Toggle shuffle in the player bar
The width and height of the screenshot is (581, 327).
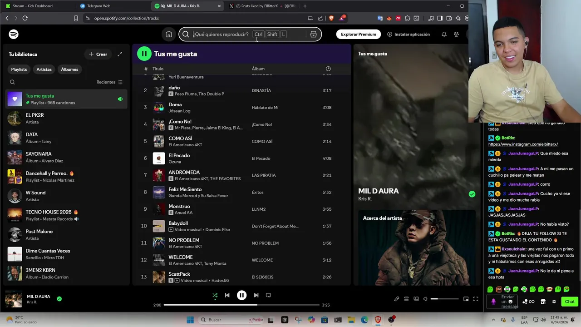215,295
